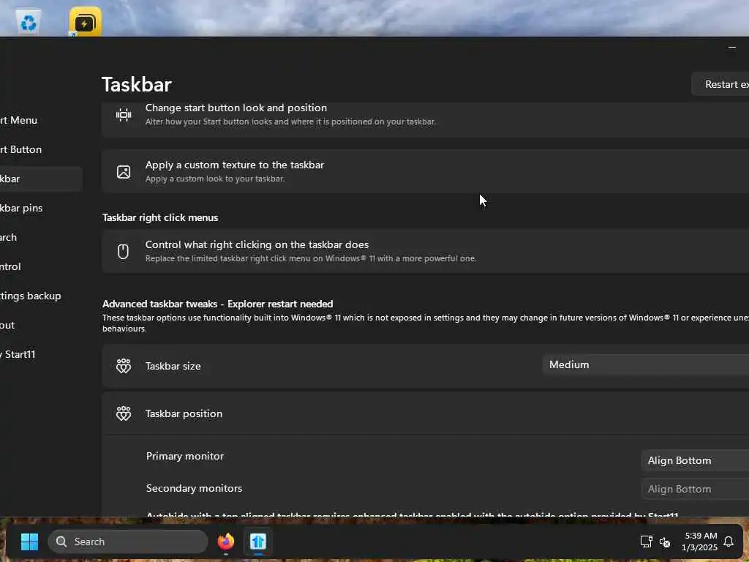Image resolution: width=749 pixels, height=562 pixels.
Task: Open the Taskbar size dropdown showing Medium
Action: tap(646, 364)
